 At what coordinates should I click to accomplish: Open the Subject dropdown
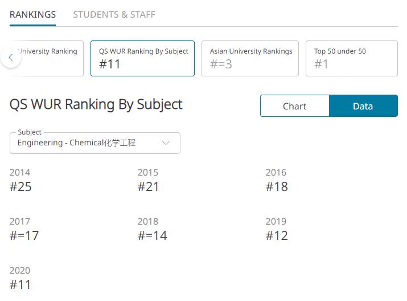point(94,143)
